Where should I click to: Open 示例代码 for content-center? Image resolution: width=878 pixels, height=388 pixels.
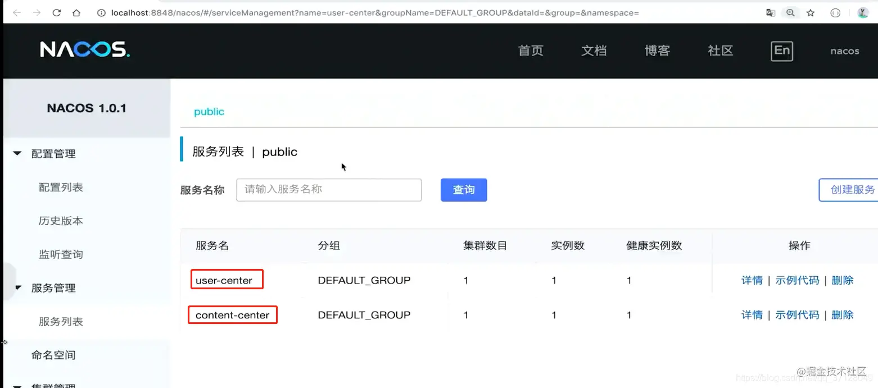(x=797, y=315)
